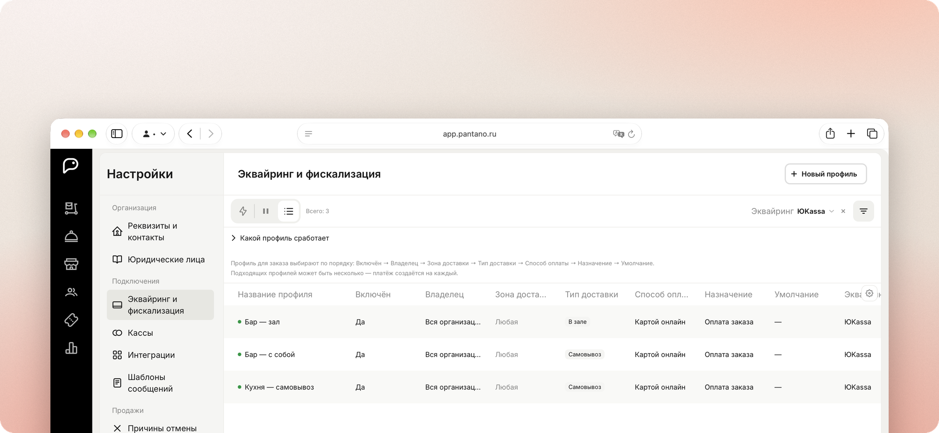Viewport: 939px width, 433px height.
Task: Open Причины отмены settings item
Action: [x=160, y=428]
